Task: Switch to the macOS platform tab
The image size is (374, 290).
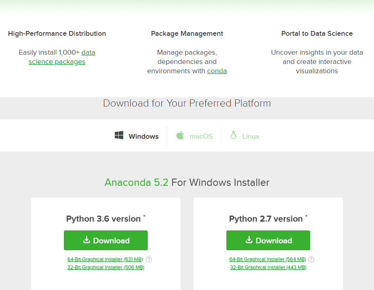Action: [194, 136]
